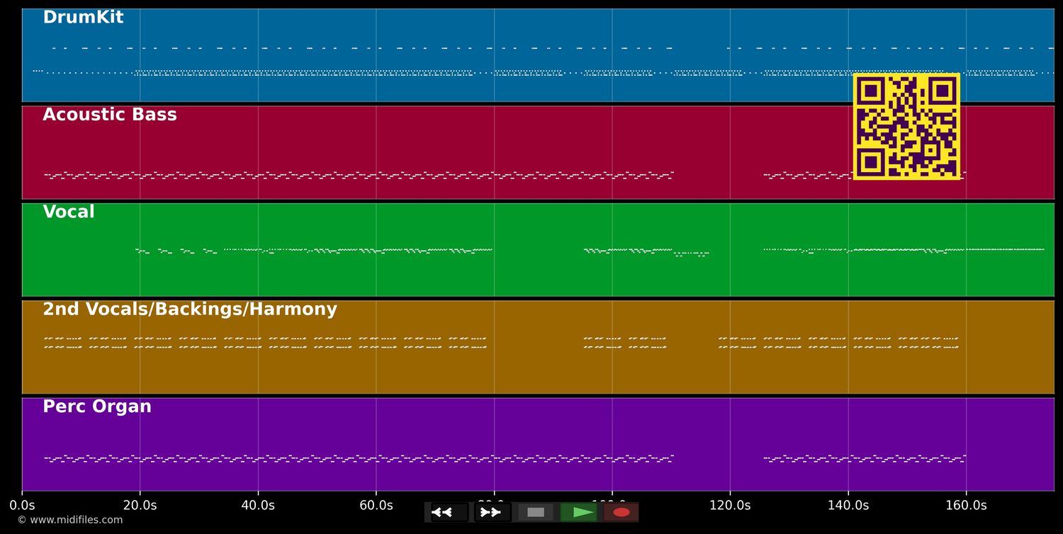The width and height of the screenshot is (1063, 534).
Task: Select the Perc Organ track label
Action: 97,407
